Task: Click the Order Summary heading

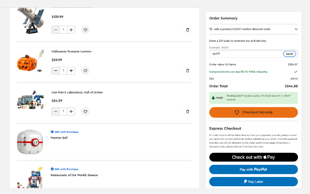Action: coord(223,18)
